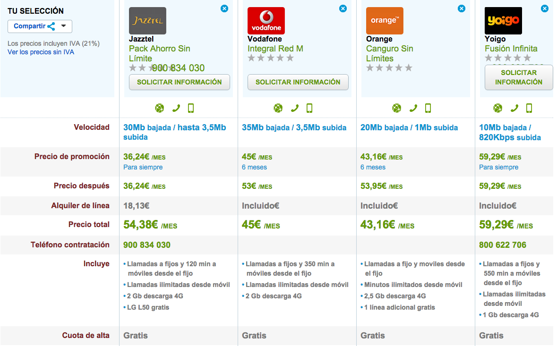Click Yoigo contract phone '800 622 706'
Screen dimensions: 557x346
pos(503,245)
